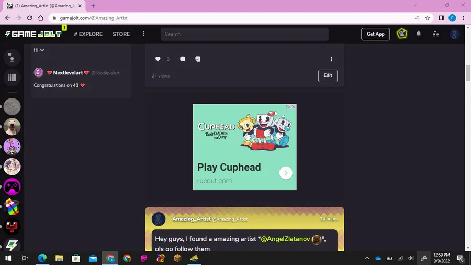Open the Play Cuphead ad arrow
Viewport: 471px width, 265px height.
(x=286, y=173)
